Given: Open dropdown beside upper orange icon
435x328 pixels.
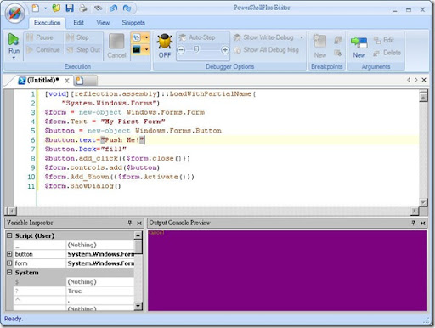Looking at the screenshot, I should point(146,37).
